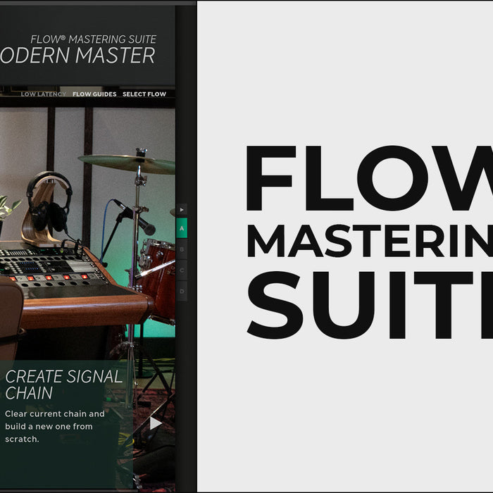This screenshot has width=493, height=493.
Task: Click the cymbal in the studio image
Action: click(127, 163)
